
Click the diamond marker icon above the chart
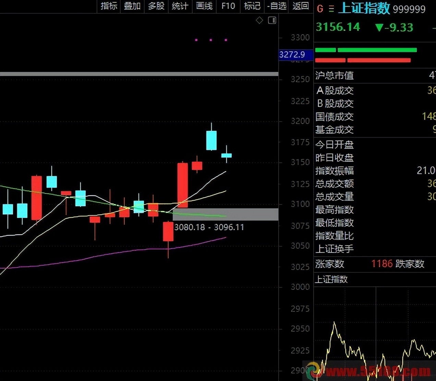tap(259, 20)
